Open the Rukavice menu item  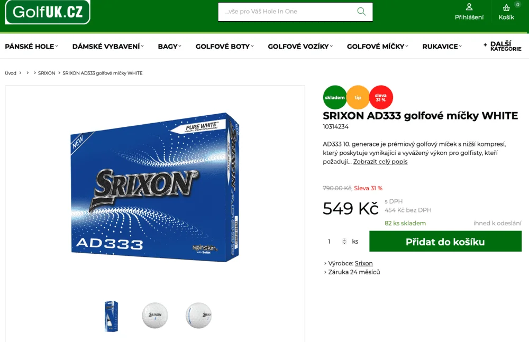pyautogui.click(x=442, y=46)
